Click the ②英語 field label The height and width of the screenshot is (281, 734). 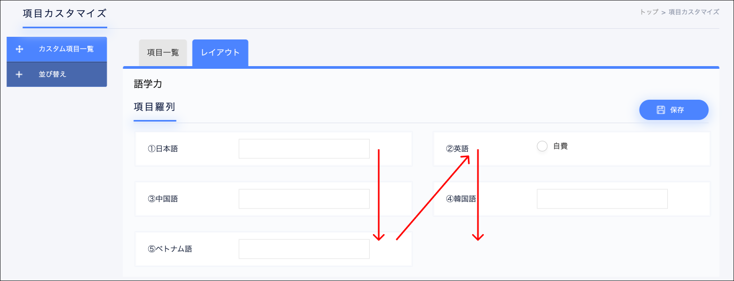click(x=457, y=149)
